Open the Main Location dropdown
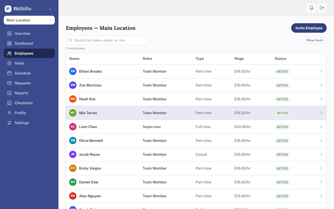 point(29,20)
